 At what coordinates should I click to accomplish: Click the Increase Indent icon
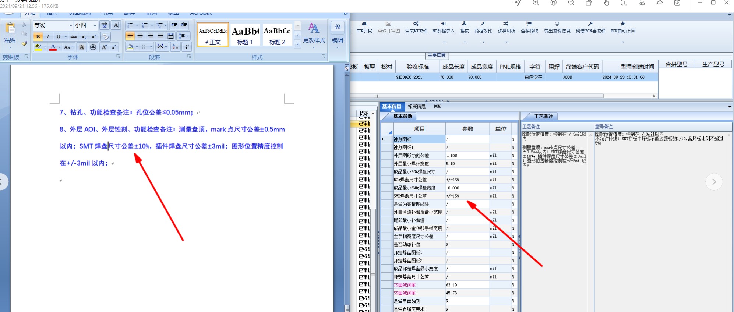(184, 25)
